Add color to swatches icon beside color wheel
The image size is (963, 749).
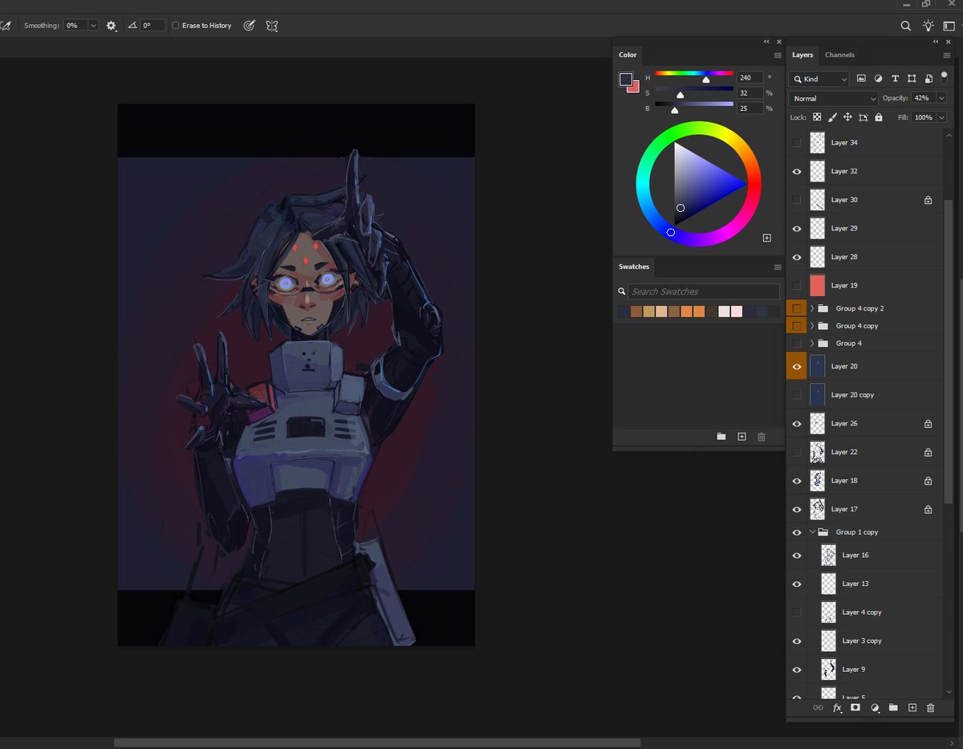766,238
